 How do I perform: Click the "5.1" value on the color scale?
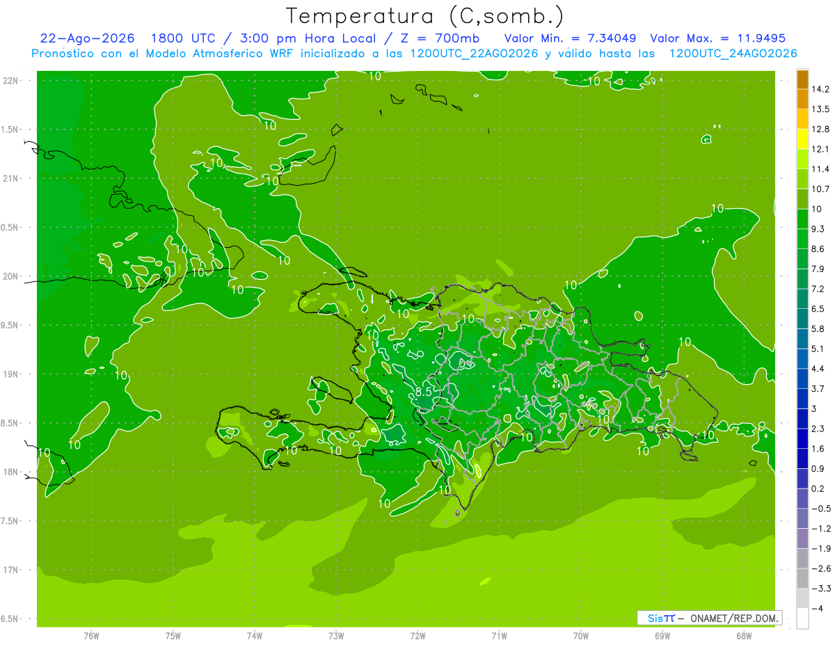click(x=818, y=349)
